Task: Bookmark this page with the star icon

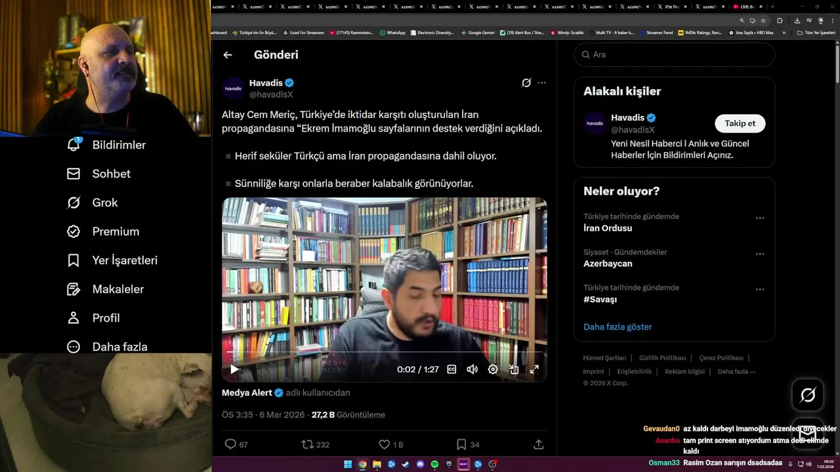Action: pyautogui.click(x=763, y=20)
